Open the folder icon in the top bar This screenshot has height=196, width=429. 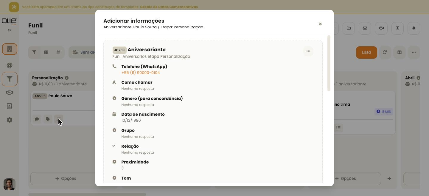[x=349, y=28]
